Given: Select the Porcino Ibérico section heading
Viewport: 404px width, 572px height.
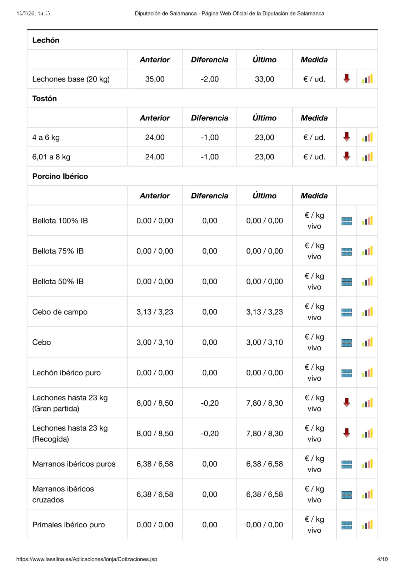Looking at the screenshot, I should click(60, 176).
